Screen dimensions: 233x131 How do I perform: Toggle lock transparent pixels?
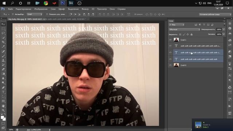[180, 35]
